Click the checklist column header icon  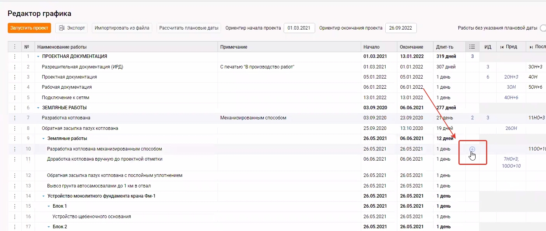pos(472,47)
